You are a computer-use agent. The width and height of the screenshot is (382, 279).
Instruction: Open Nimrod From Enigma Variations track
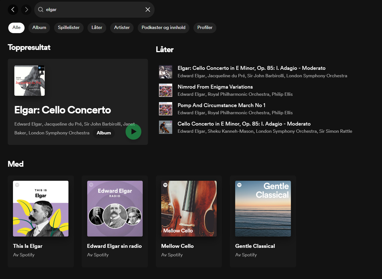(215, 87)
